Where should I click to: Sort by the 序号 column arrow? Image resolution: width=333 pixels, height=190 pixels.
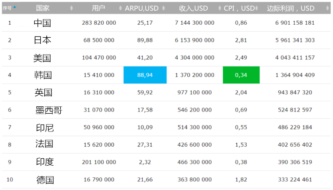14,7
